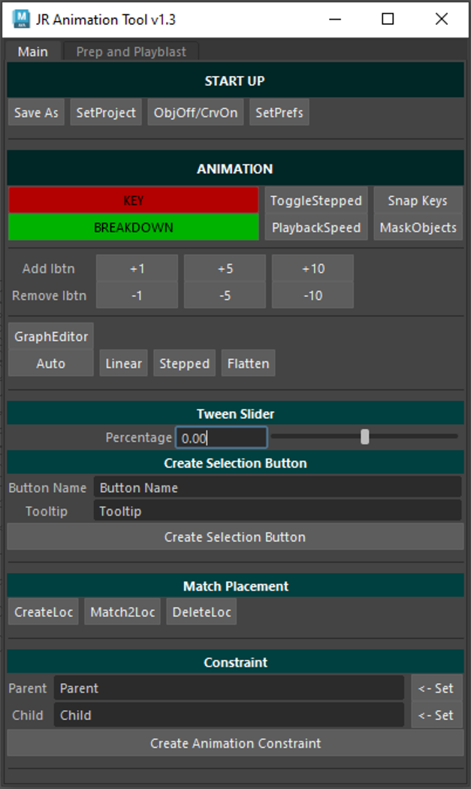Viewport: 471px width, 789px height.
Task: Click the SetProject button
Action: pyautogui.click(x=106, y=113)
